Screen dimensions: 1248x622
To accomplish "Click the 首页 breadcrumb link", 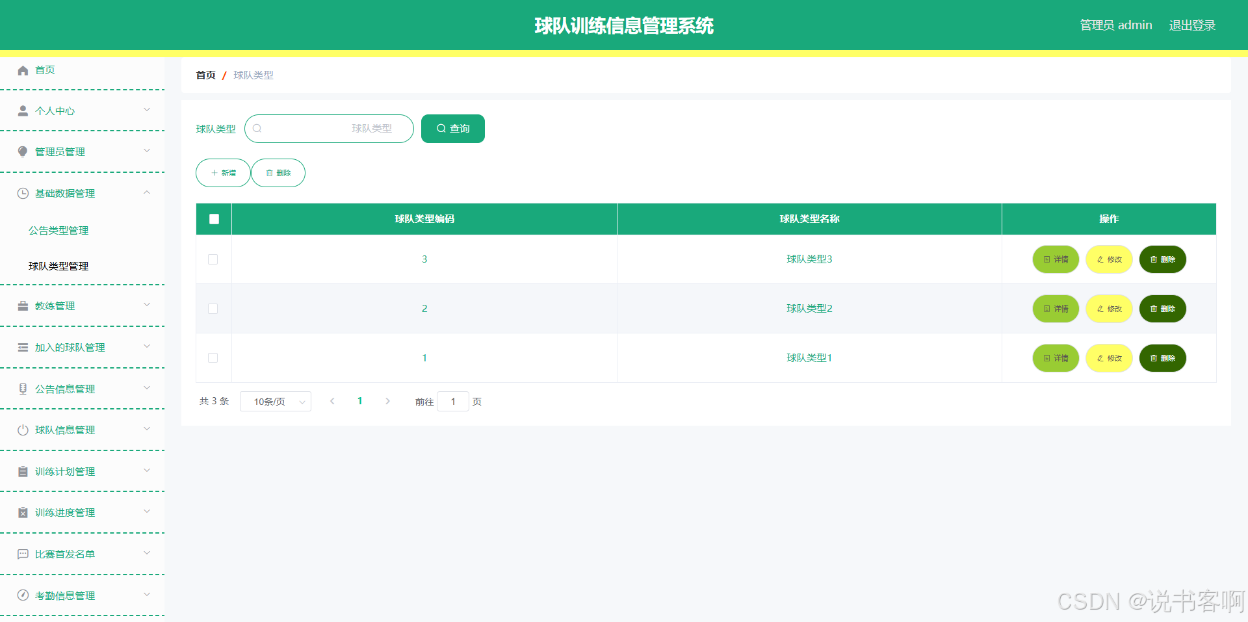I will (x=205, y=75).
